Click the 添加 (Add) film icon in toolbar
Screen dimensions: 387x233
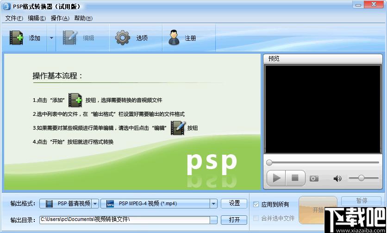point(16,38)
